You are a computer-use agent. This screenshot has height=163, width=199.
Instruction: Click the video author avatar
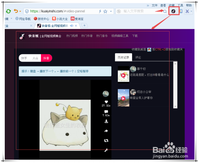(x=106, y=94)
